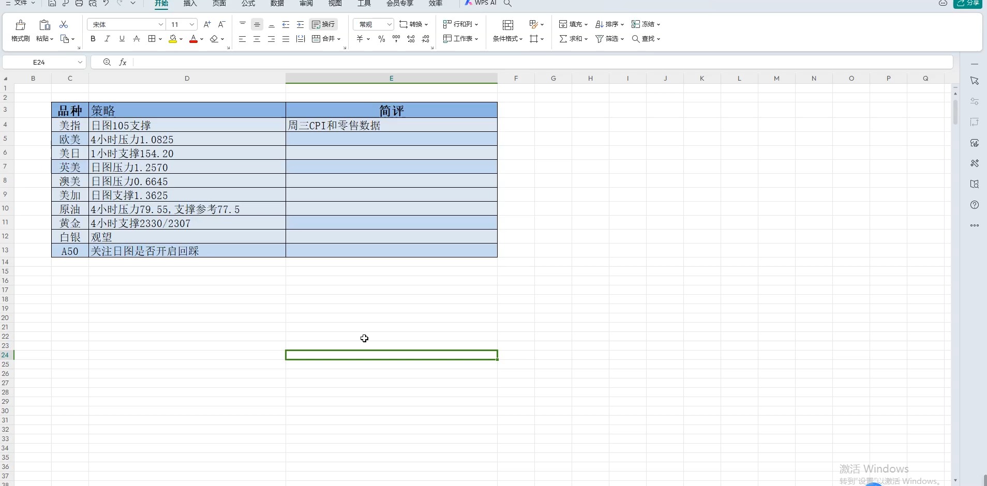Click the distributed alignment icon

click(301, 39)
